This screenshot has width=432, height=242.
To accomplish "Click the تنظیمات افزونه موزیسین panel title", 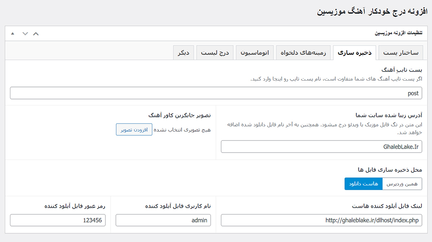I will click(x=399, y=33).
